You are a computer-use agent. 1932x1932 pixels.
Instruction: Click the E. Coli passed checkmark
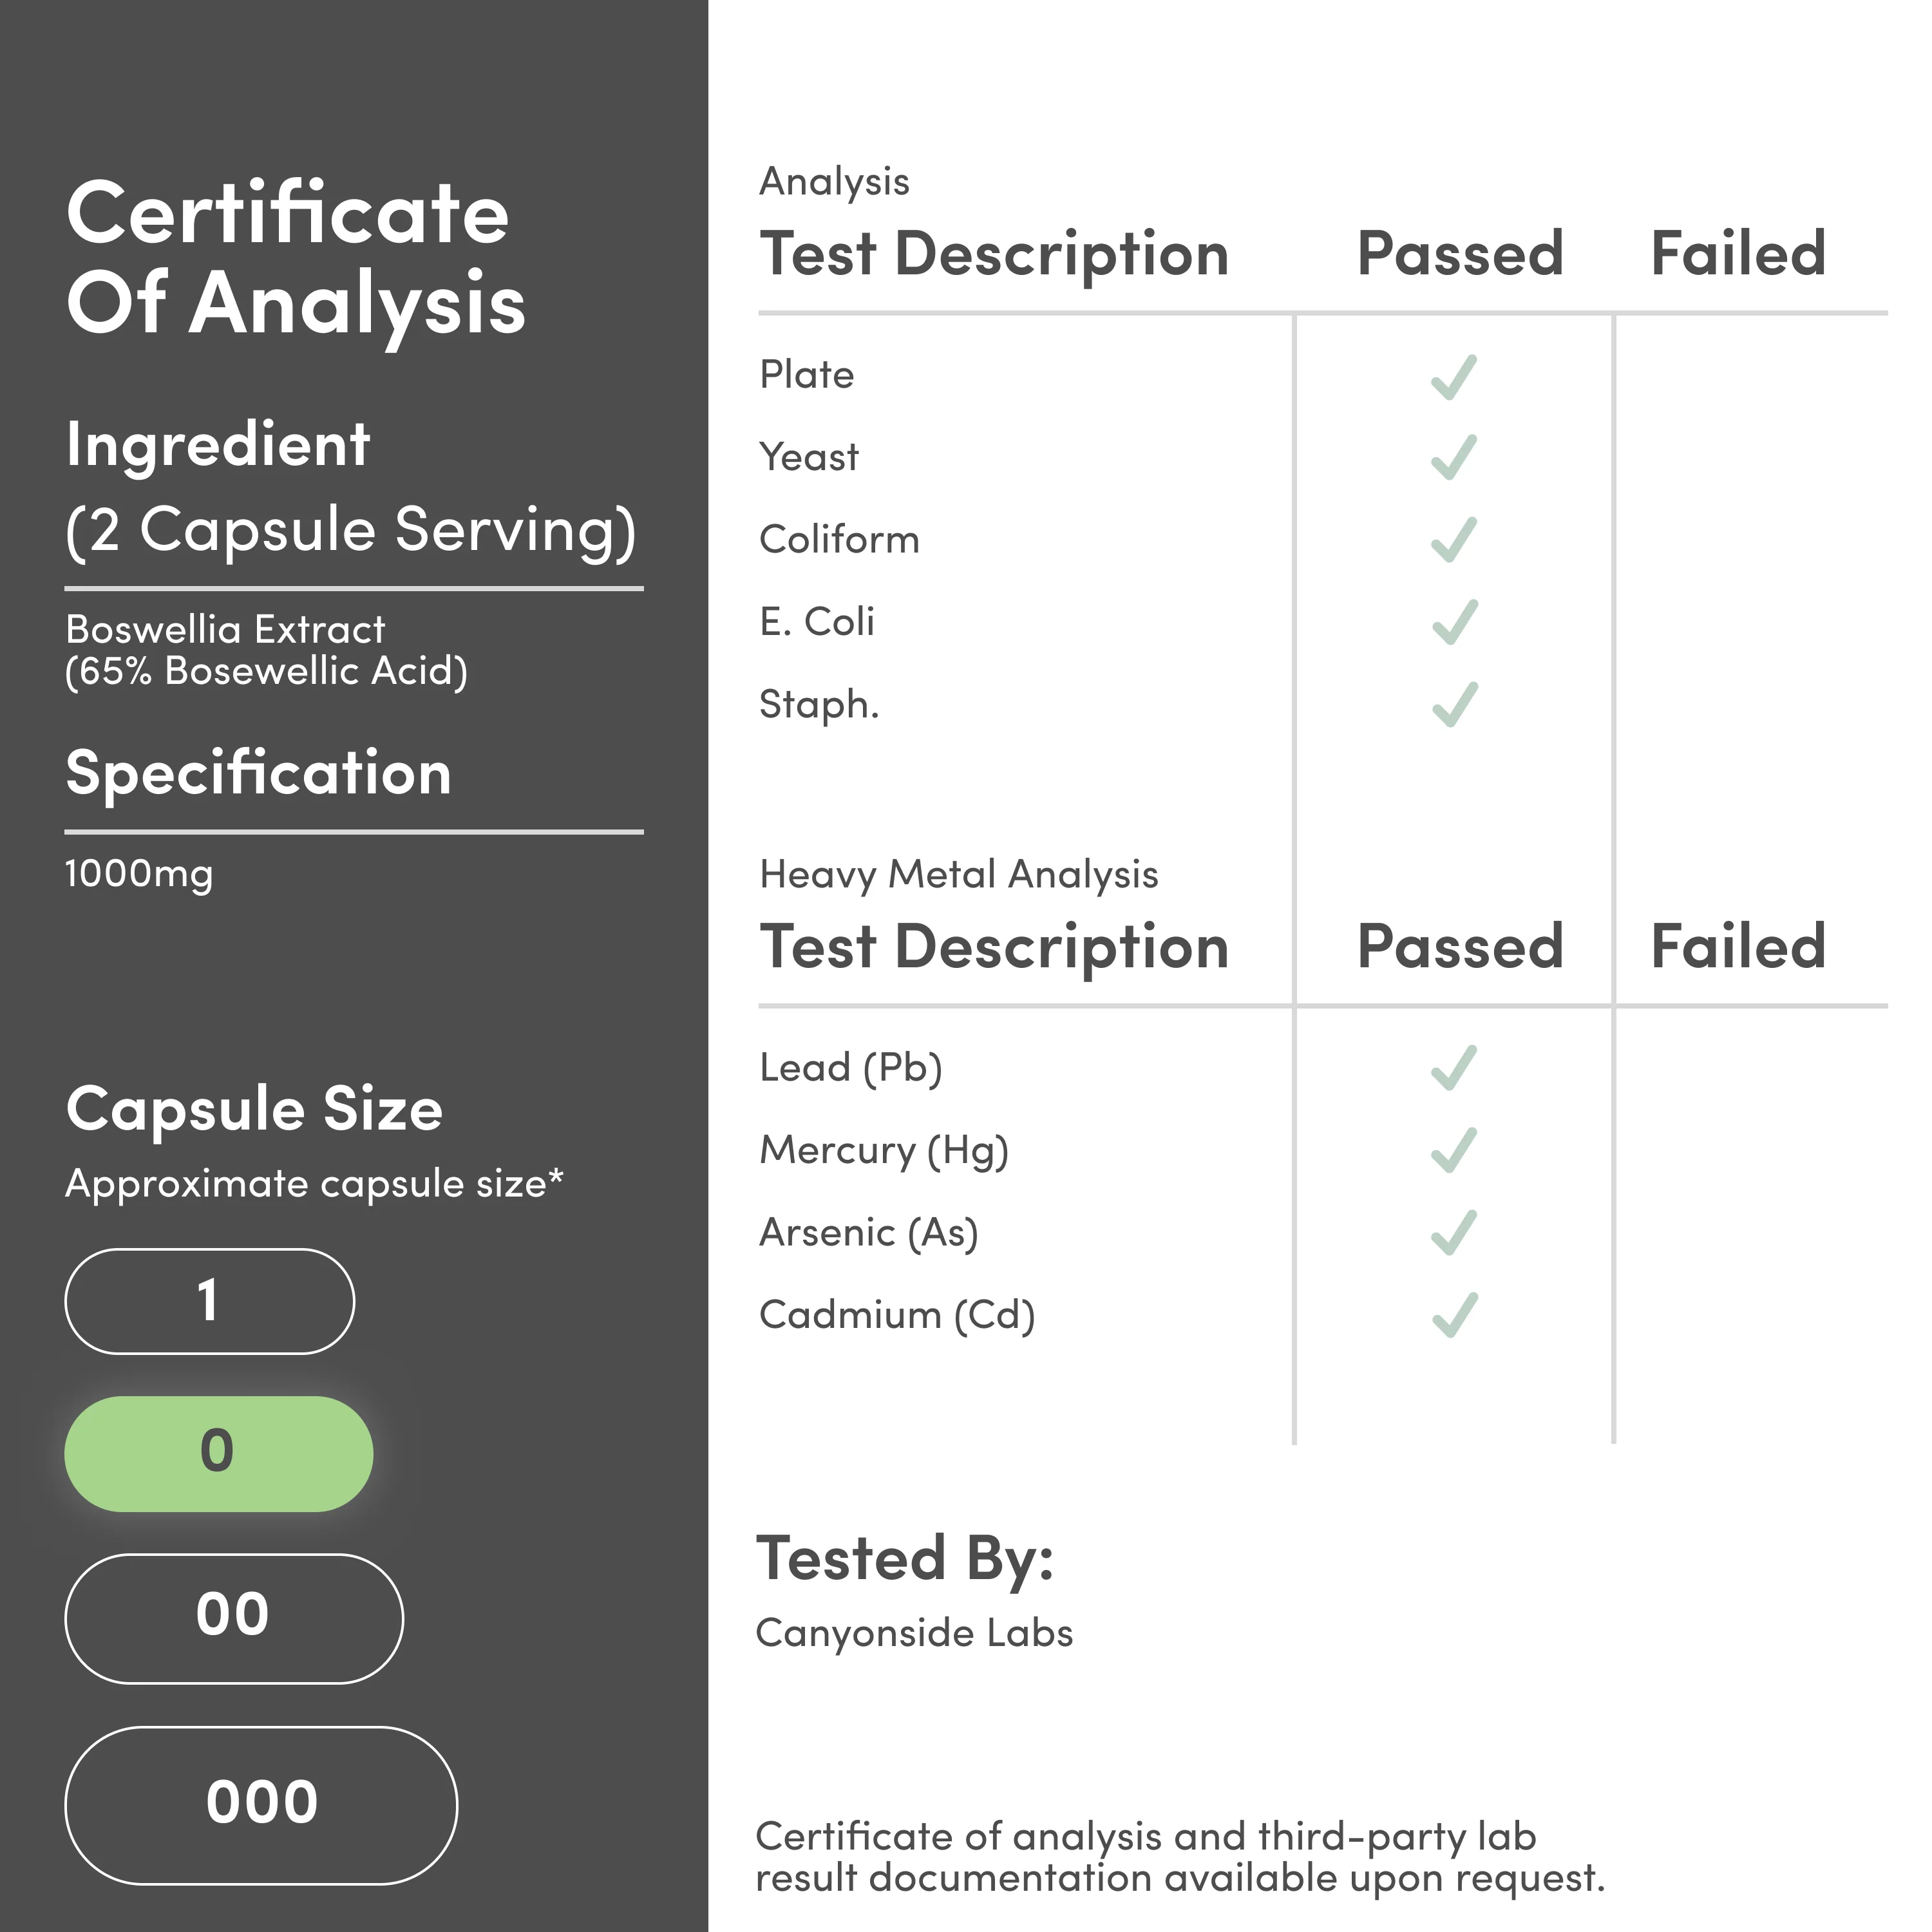pyautogui.click(x=1453, y=622)
